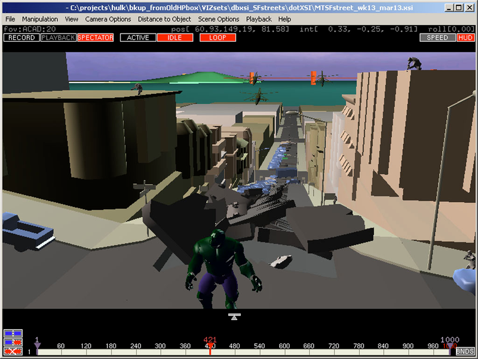Click the lowest of the three helicopters
The width and height of the screenshot is (478, 359).
point(258,96)
